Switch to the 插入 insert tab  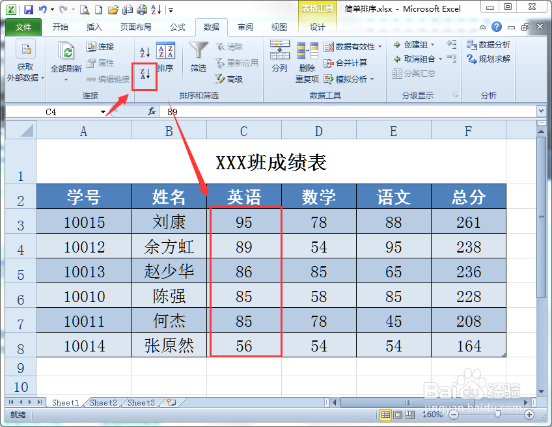click(94, 27)
